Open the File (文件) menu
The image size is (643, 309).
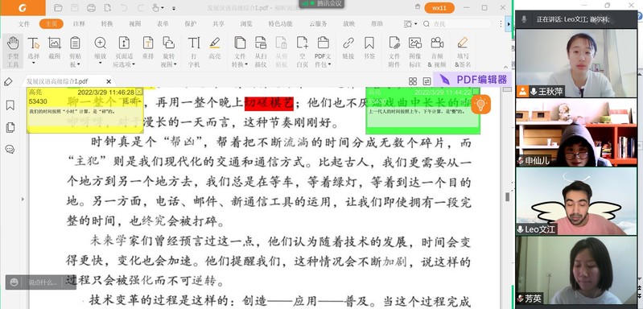click(x=24, y=24)
